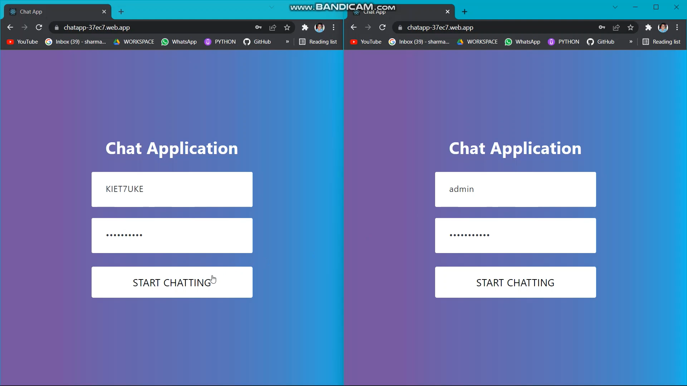The height and width of the screenshot is (386, 687).
Task: Expand hidden bookmarks chevron in right window
Action: tap(631, 42)
